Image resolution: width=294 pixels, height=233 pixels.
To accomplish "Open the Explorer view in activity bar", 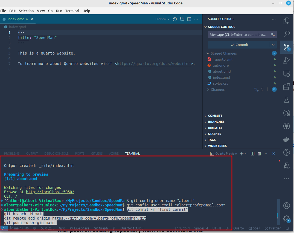I will pyautogui.click(x=286, y=21).
